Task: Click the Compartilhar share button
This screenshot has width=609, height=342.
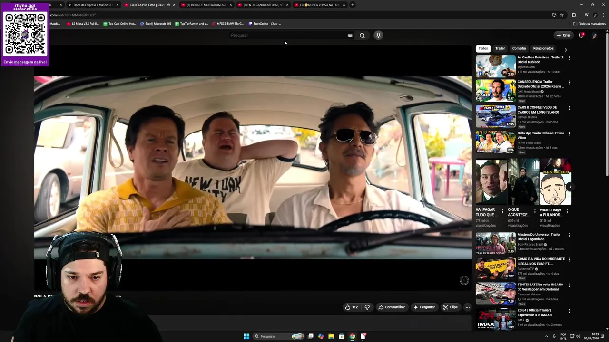Action: (x=392, y=307)
